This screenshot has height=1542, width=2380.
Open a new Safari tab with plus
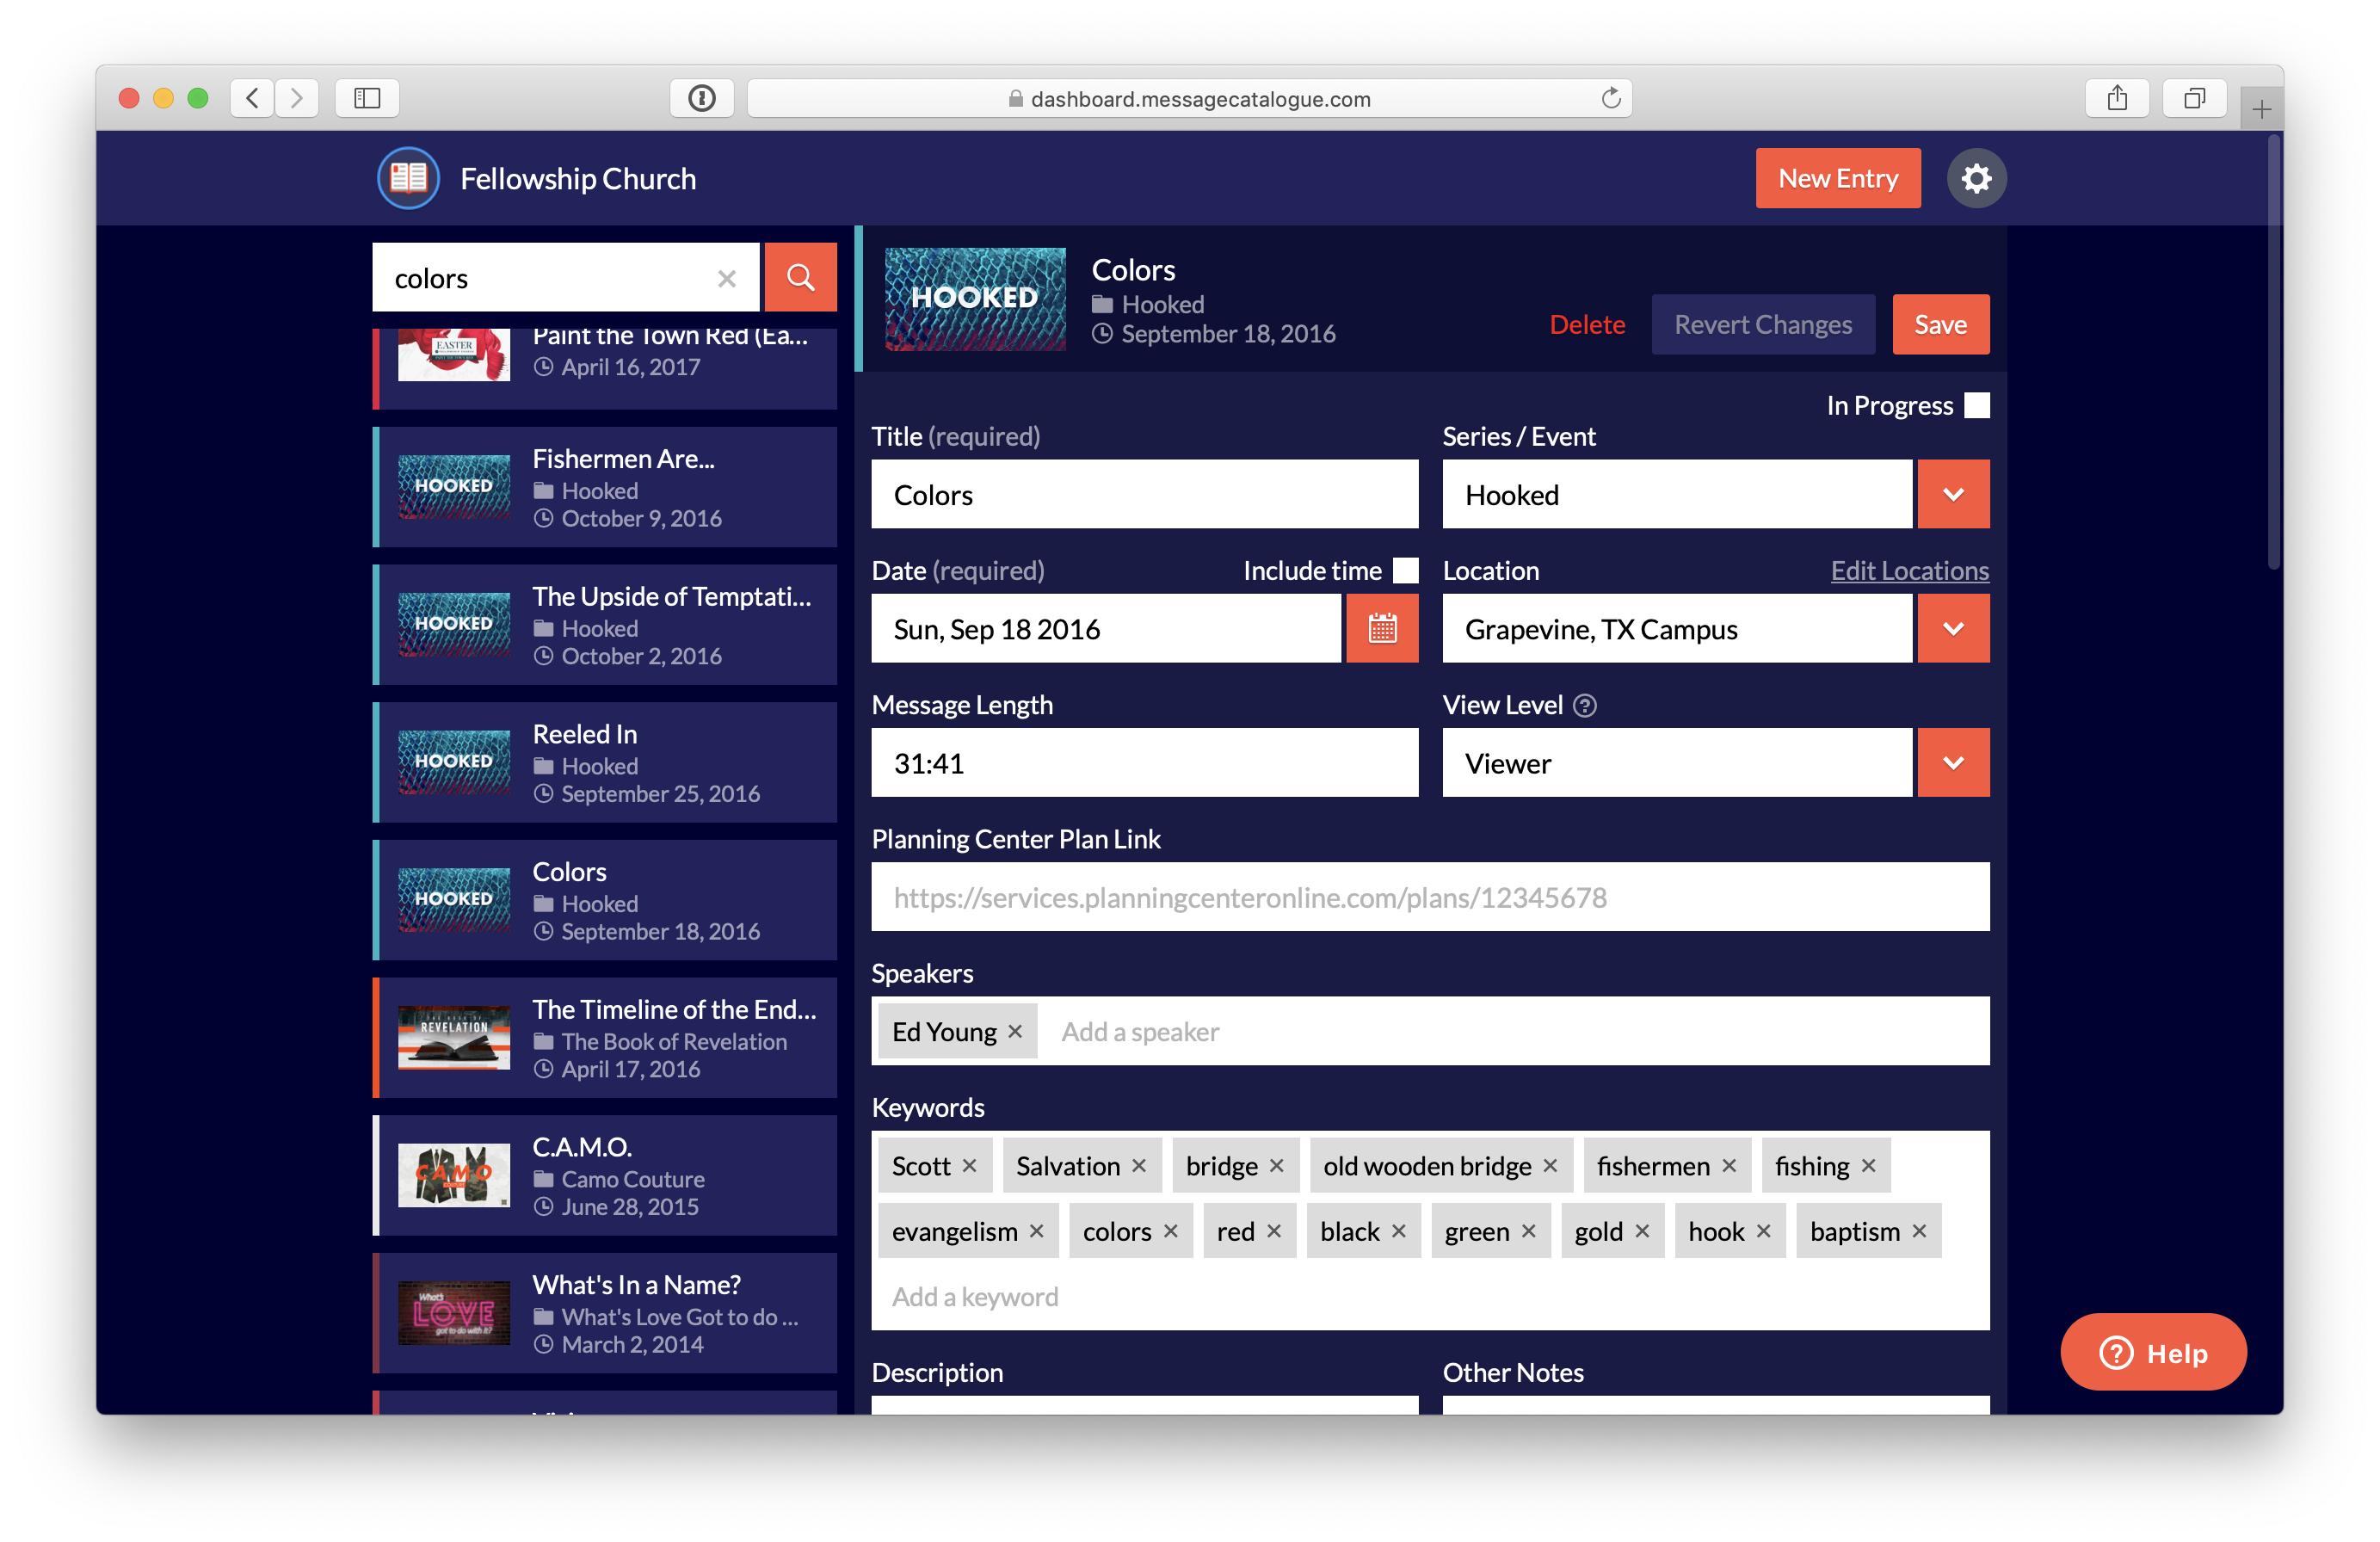(2261, 109)
